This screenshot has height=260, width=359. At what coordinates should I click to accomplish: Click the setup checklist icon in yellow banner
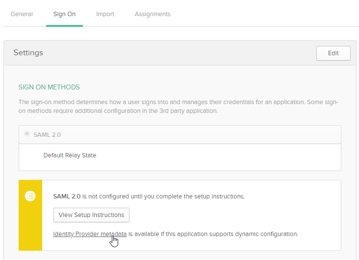pos(30,196)
